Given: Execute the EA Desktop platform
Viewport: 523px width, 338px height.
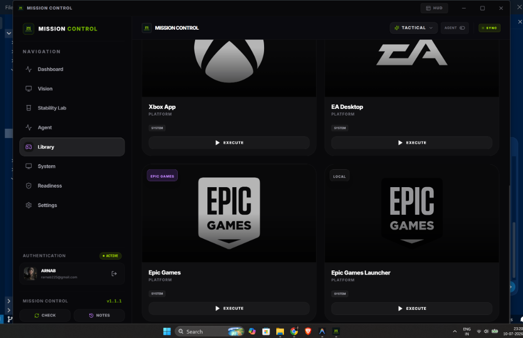Looking at the screenshot, I should pyautogui.click(x=412, y=143).
